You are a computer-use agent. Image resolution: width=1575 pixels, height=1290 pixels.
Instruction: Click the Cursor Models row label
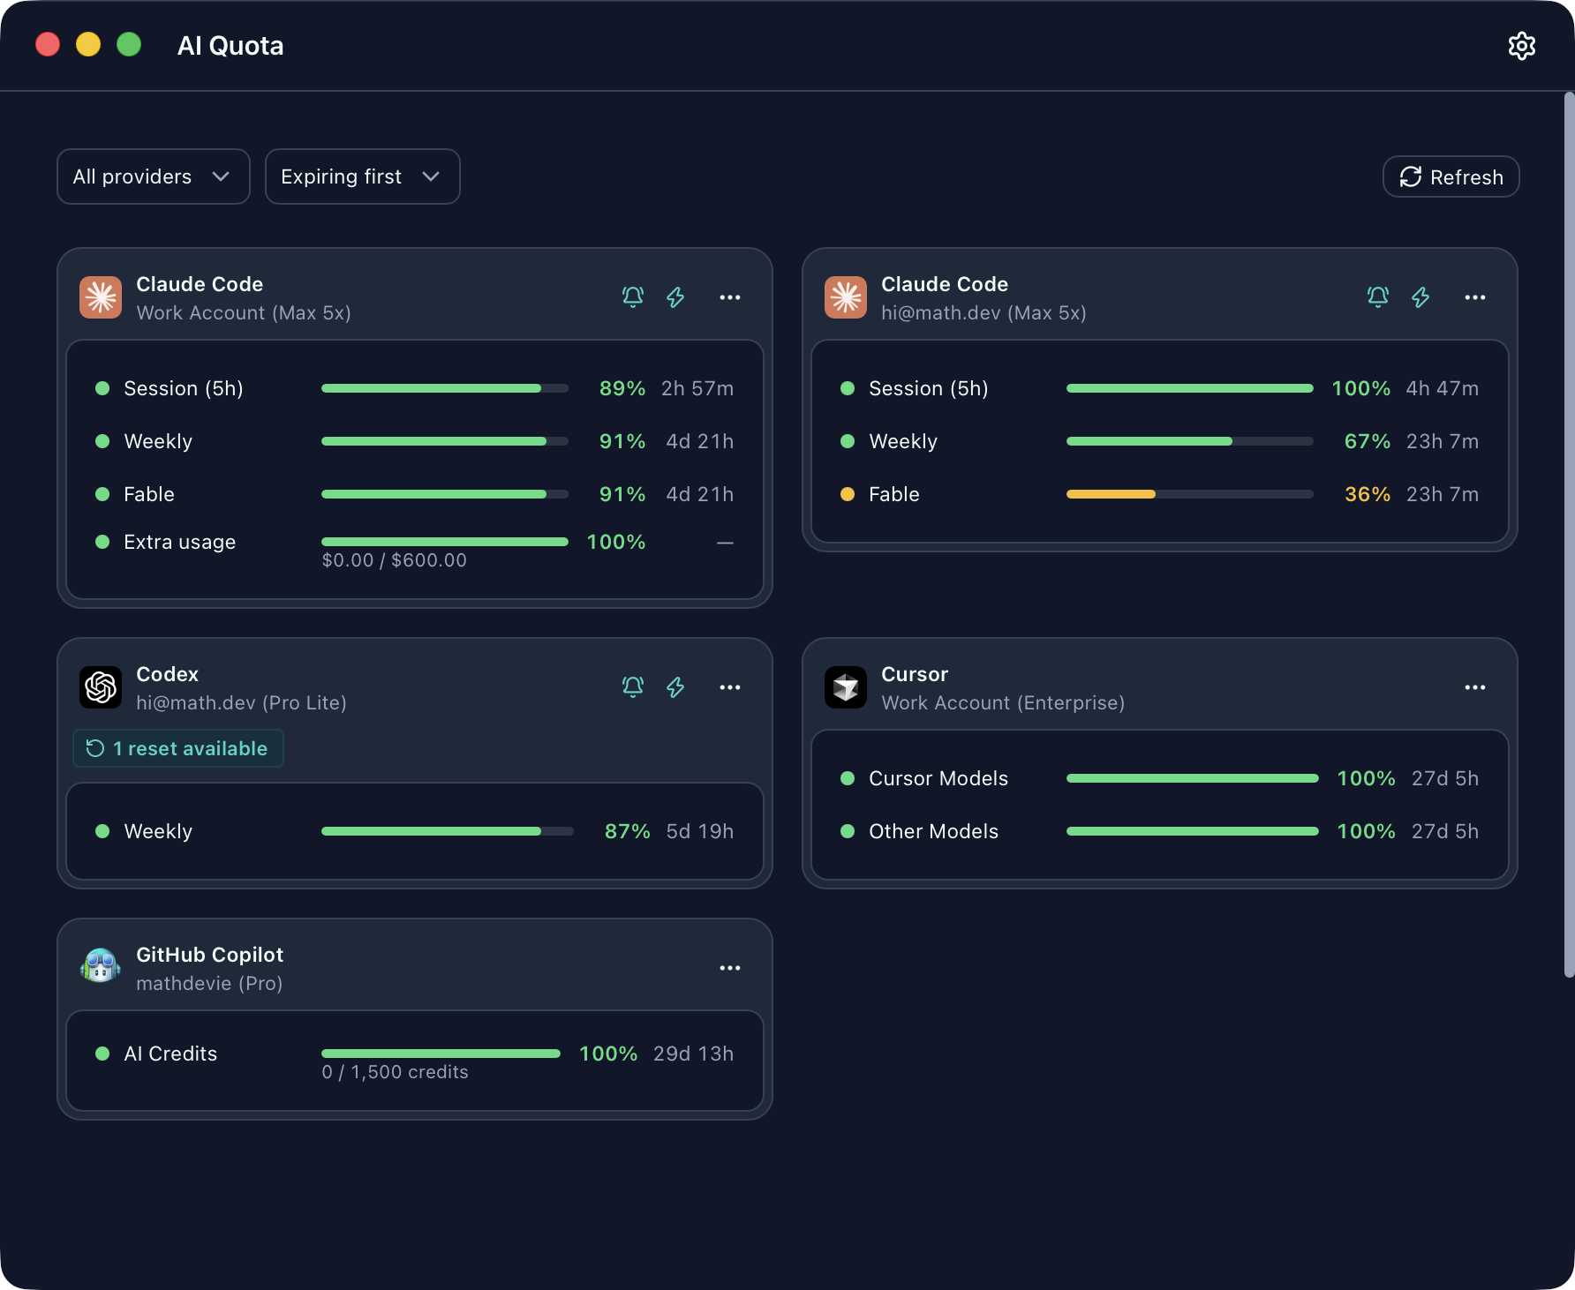938,778
